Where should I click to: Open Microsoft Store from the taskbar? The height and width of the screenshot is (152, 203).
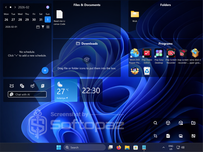[x=135, y=147]
